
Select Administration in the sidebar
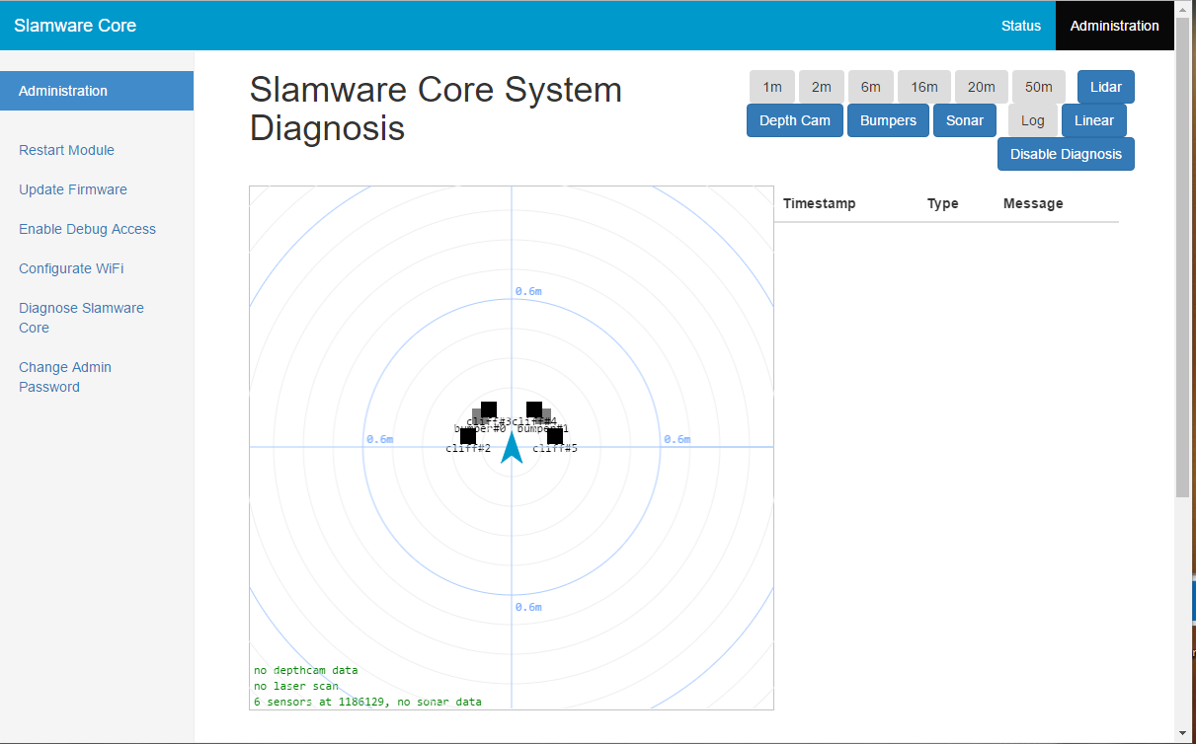click(x=97, y=91)
